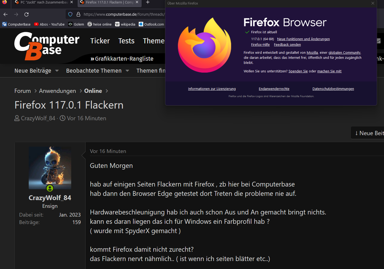Click the post timestamp 'Vor 16 Minuten'
The width and height of the screenshot is (384, 269).
(x=108, y=151)
